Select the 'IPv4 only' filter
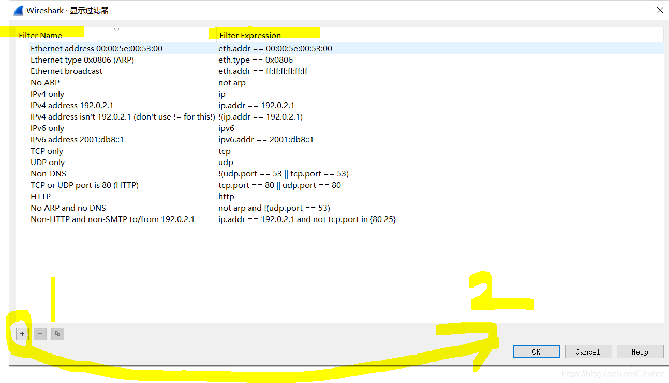This screenshot has width=669, height=383. pos(47,94)
